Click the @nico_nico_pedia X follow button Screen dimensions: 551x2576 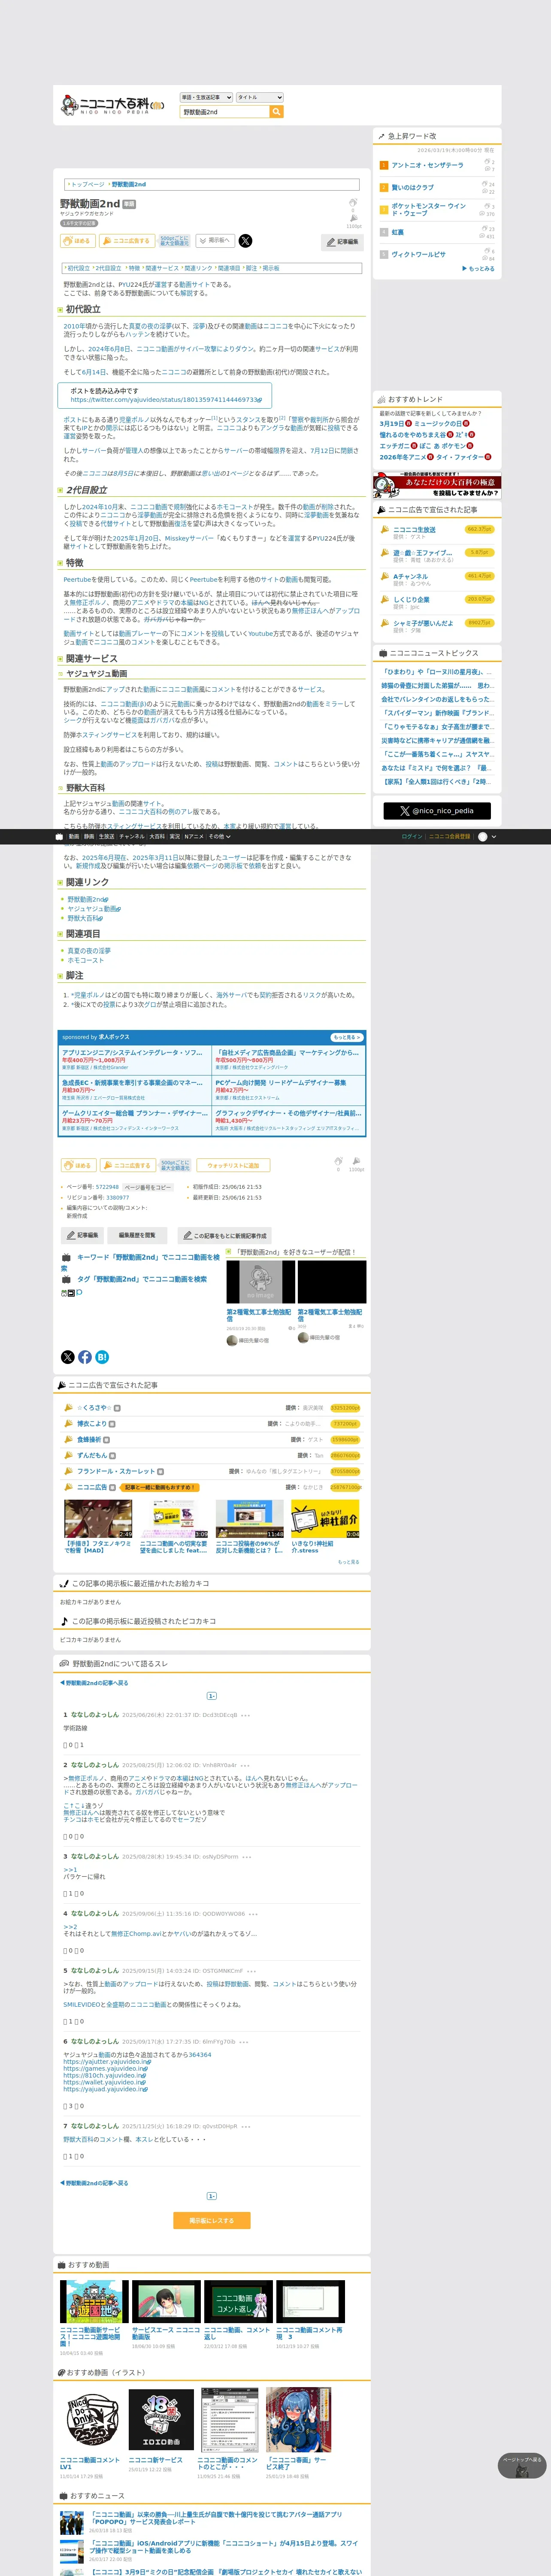point(437,811)
